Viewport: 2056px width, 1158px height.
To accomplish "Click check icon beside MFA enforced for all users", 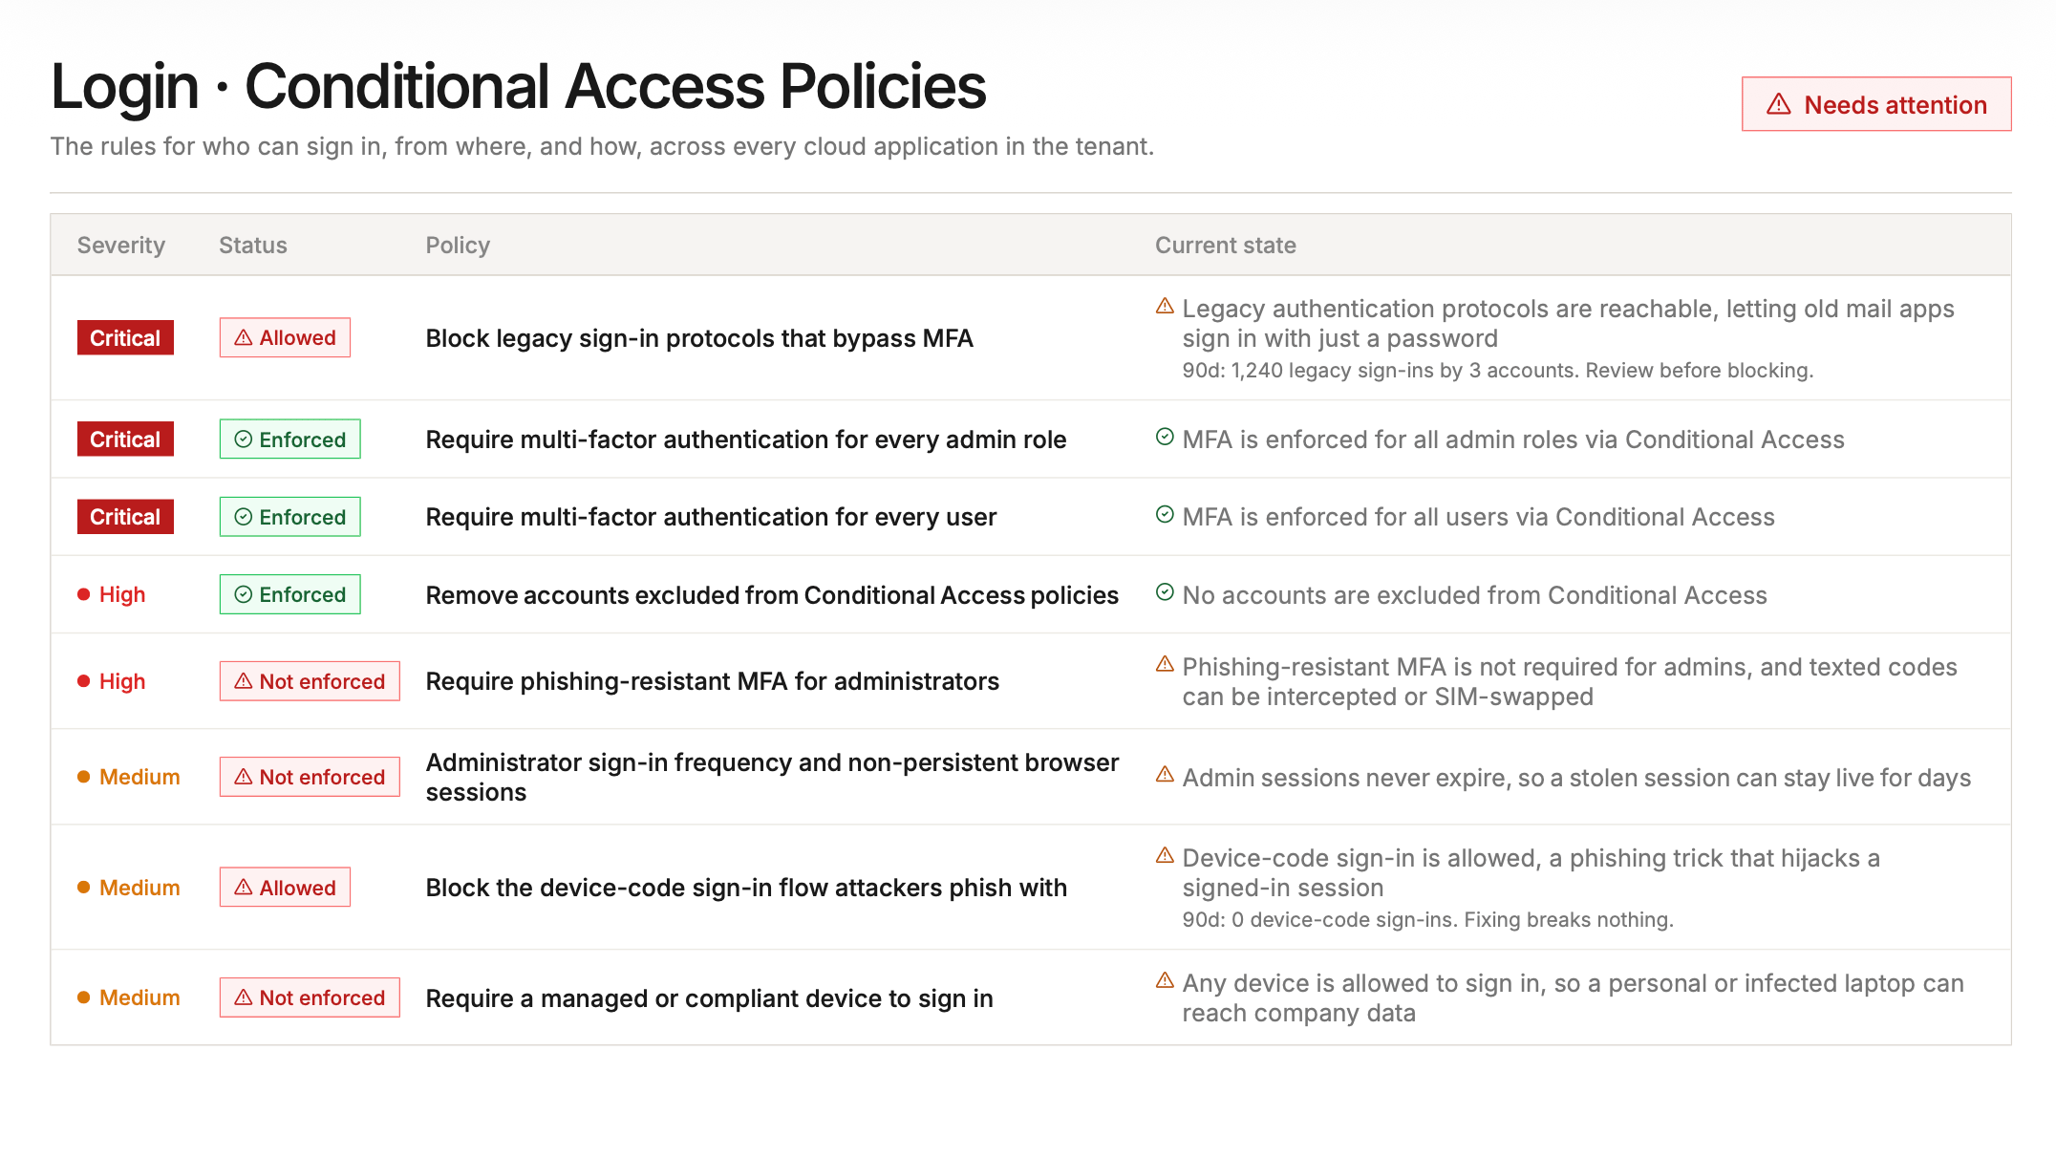I will click(x=1165, y=514).
